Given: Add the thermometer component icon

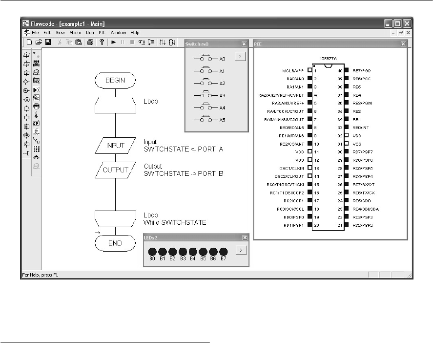Looking at the screenshot, I should 36,115.
